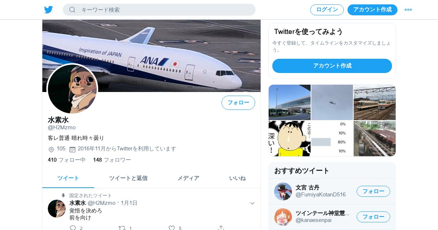438x230 pixels.
Task: Click the search magnifier icon
Action: pyautogui.click(x=72, y=9)
